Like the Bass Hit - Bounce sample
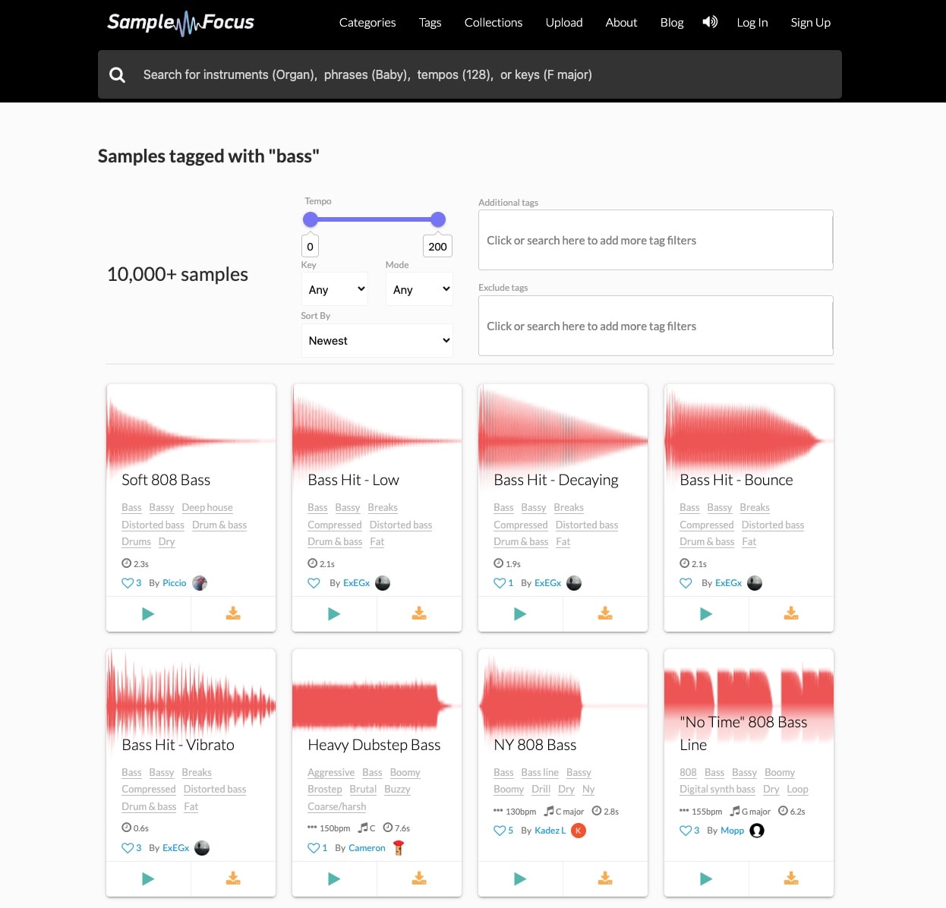The width and height of the screenshot is (946, 908). pos(686,583)
